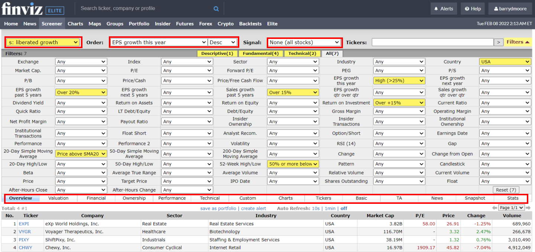This screenshot has height=252, width=535.
Task: Click the search magnifier icon
Action: pyautogui.click(x=216, y=8)
